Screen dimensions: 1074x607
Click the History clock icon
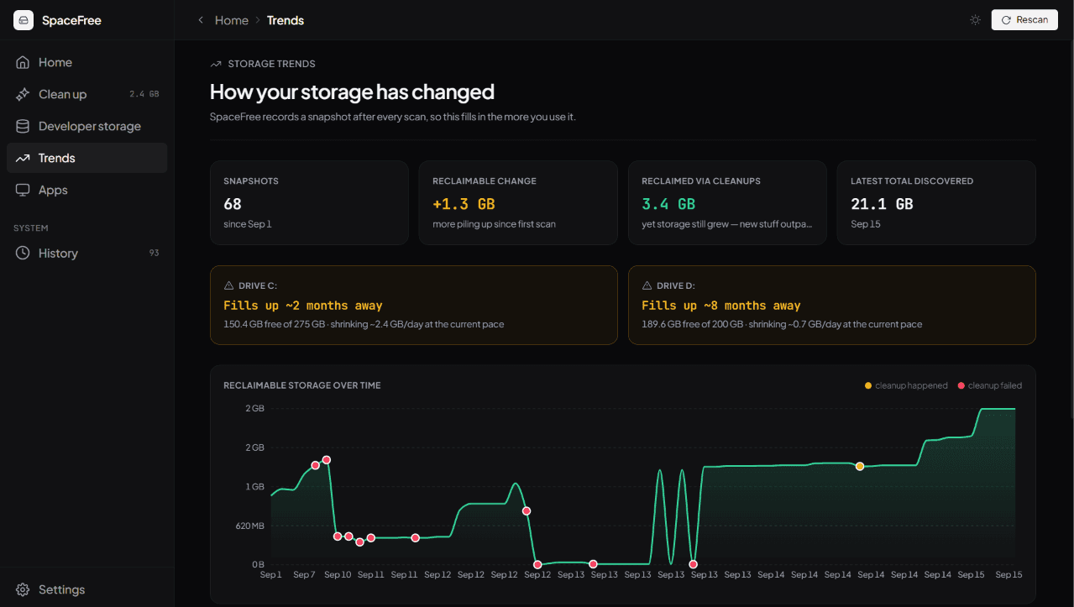(x=23, y=253)
